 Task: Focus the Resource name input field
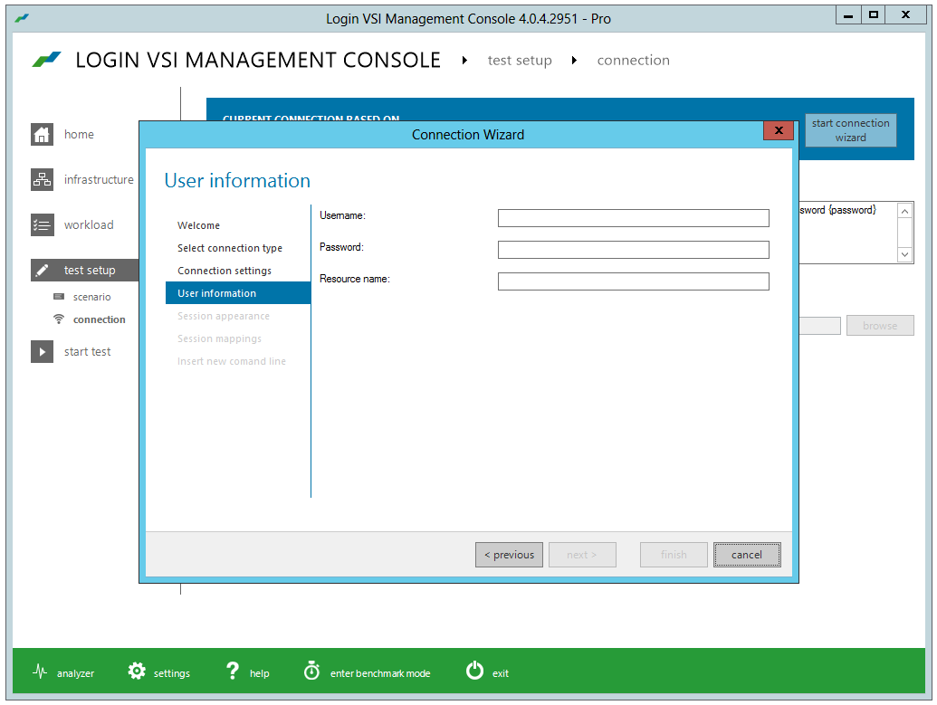click(x=633, y=281)
